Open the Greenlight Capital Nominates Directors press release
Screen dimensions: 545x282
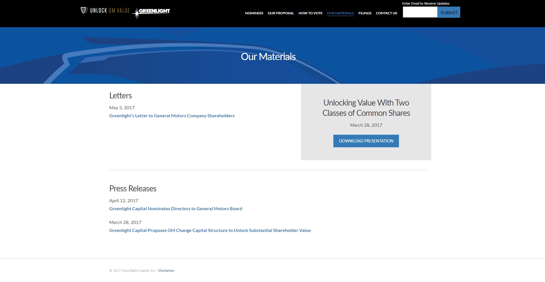(176, 209)
